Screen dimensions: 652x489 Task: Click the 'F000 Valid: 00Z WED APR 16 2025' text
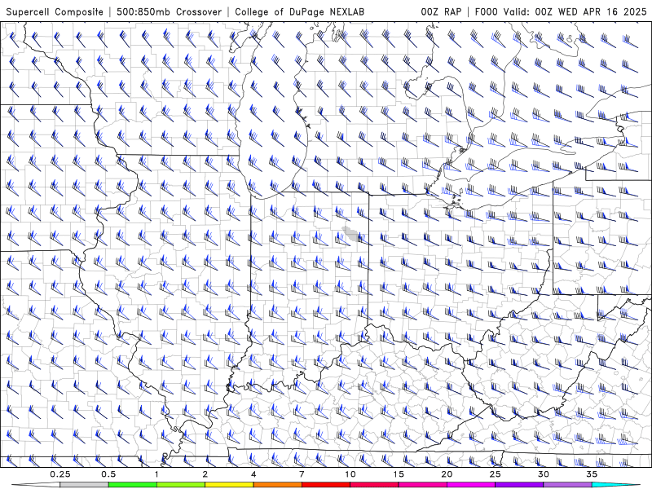coord(561,11)
